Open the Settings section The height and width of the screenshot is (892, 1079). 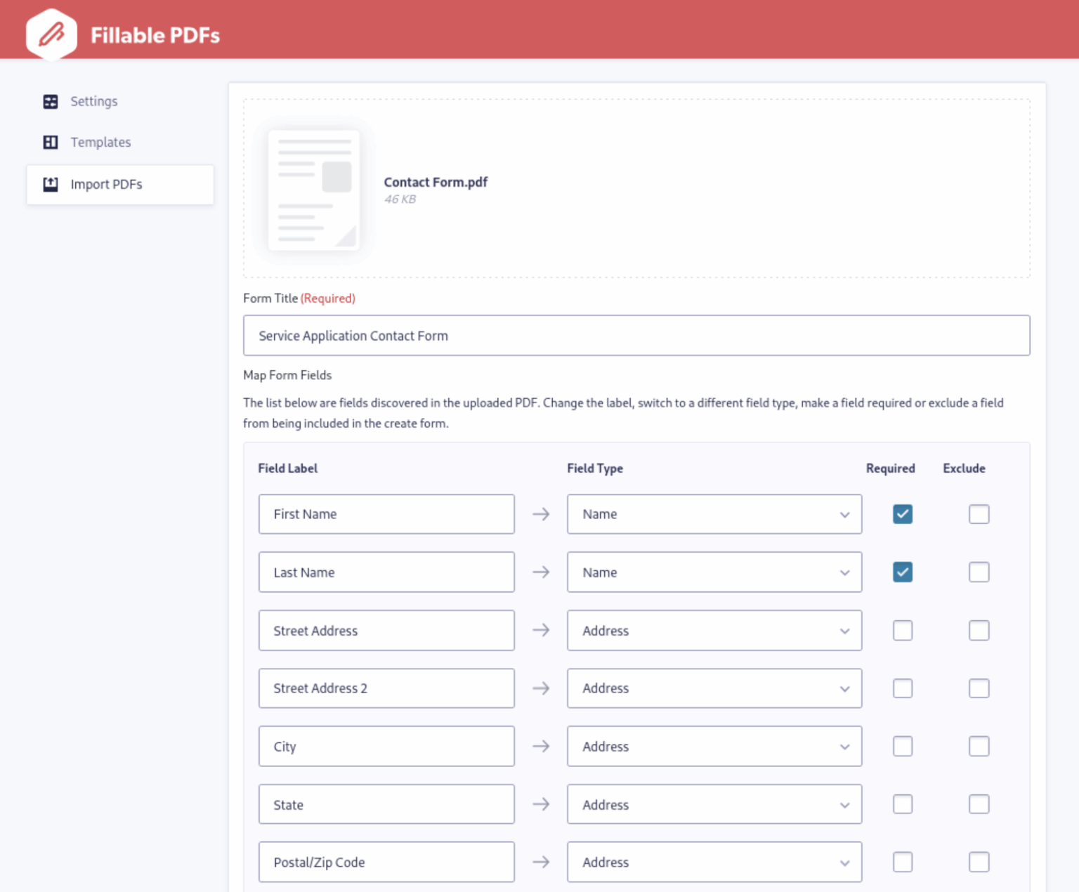[x=93, y=101]
